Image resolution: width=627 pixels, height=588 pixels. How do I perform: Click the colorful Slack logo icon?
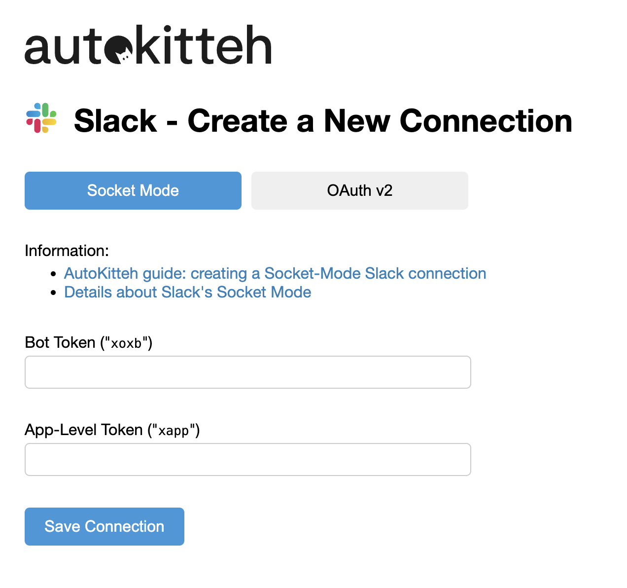click(x=41, y=118)
